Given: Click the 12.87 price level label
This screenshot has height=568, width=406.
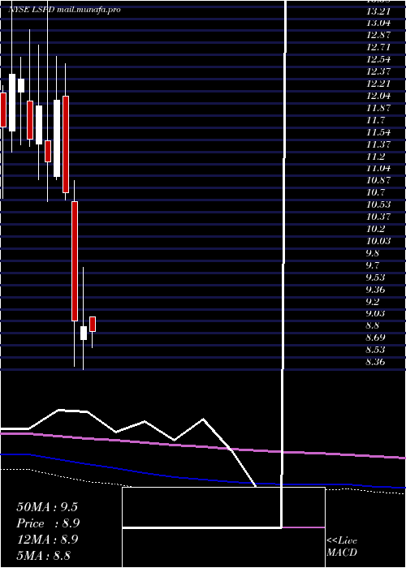Looking at the screenshot, I should [x=378, y=36].
